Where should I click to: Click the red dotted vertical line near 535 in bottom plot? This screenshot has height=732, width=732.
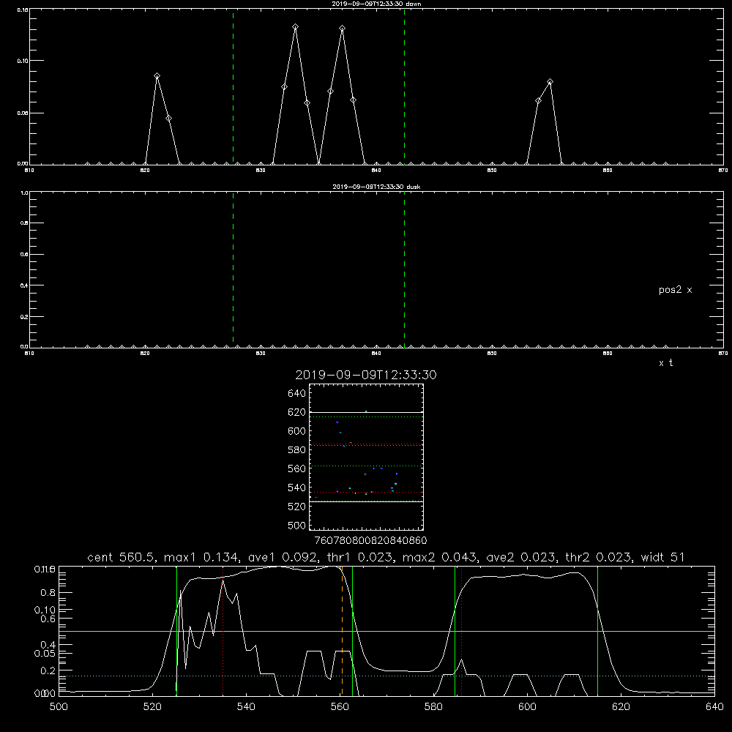coord(223,631)
